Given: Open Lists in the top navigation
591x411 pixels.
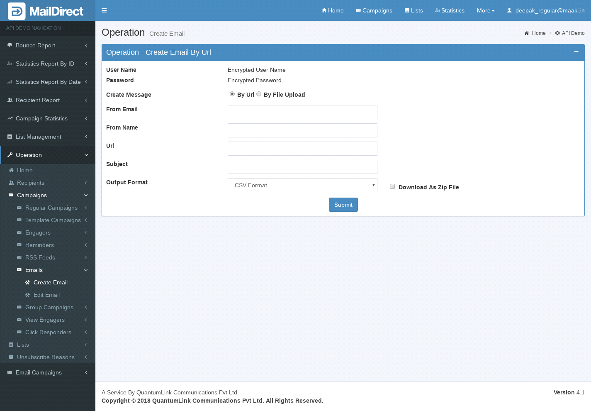Looking at the screenshot, I should coord(414,10).
